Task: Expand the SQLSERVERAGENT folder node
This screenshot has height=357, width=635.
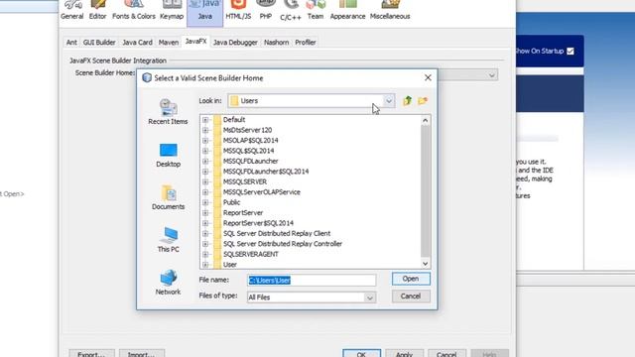Action: click(x=205, y=254)
